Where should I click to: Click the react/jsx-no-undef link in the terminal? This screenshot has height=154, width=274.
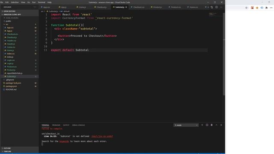pyautogui.click(x=102, y=136)
